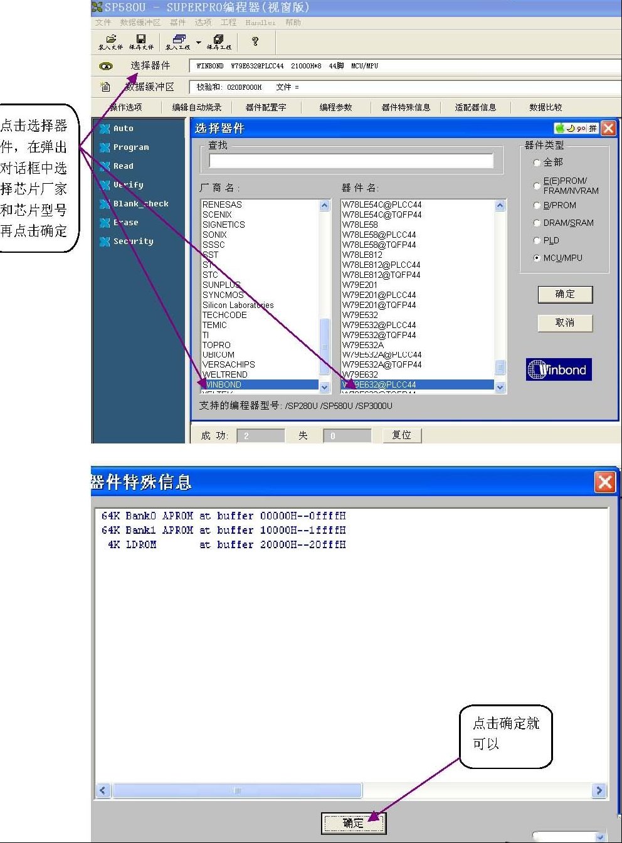Click up arrow of device name list scrollbar
Image resolution: width=622 pixels, height=843 pixels.
click(x=500, y=205)
